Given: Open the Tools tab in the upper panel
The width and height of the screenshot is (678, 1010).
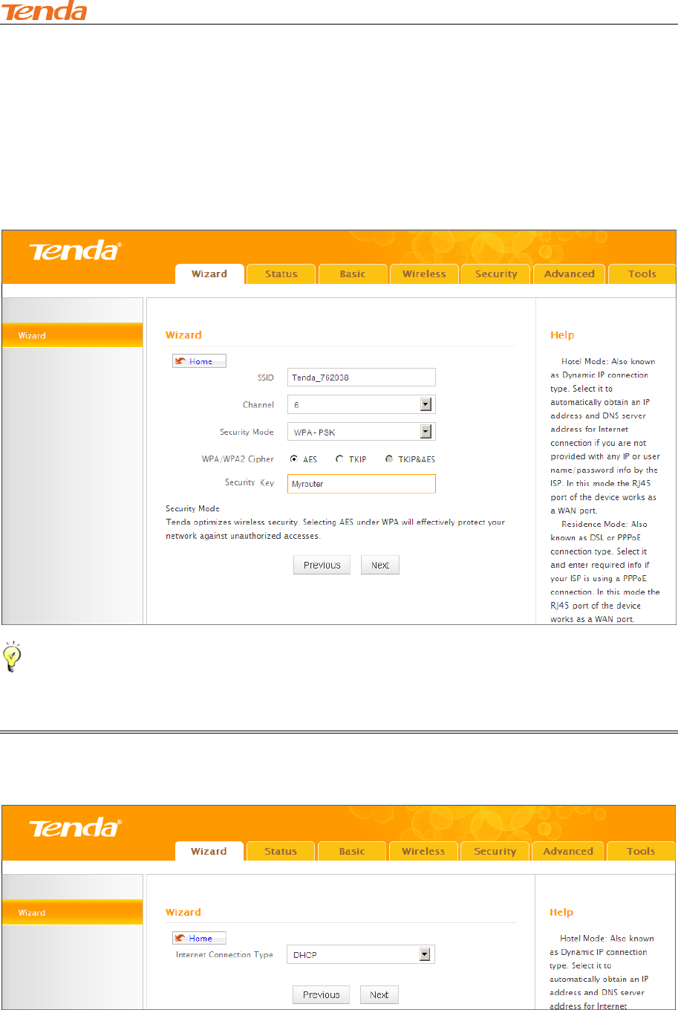Looking at the screenshot, I should (x=642, y=274).
